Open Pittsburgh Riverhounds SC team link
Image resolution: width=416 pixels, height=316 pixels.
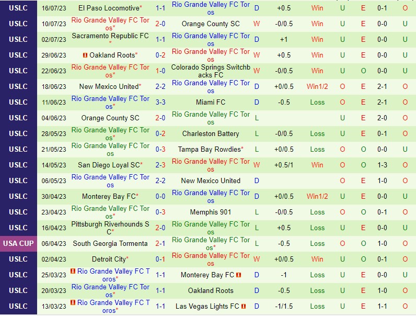click(x=110, y=228)
